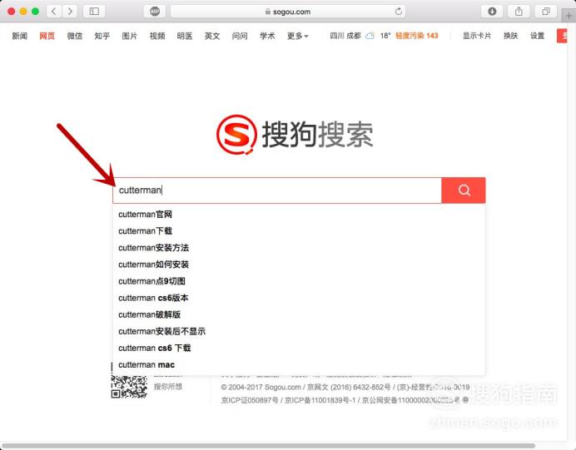This screenshot has height=450, width=576.
Task: Open the 问问 tab
Action: click(x=240, y=36)
